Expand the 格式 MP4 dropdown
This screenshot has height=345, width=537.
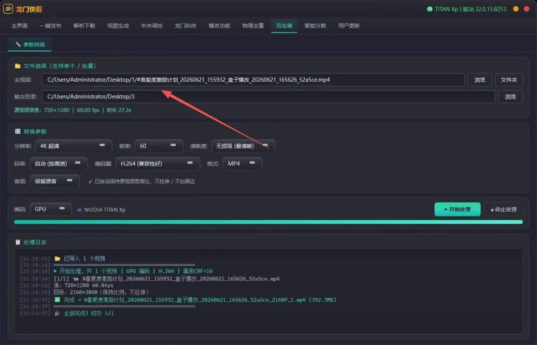[x=242, y=164]
